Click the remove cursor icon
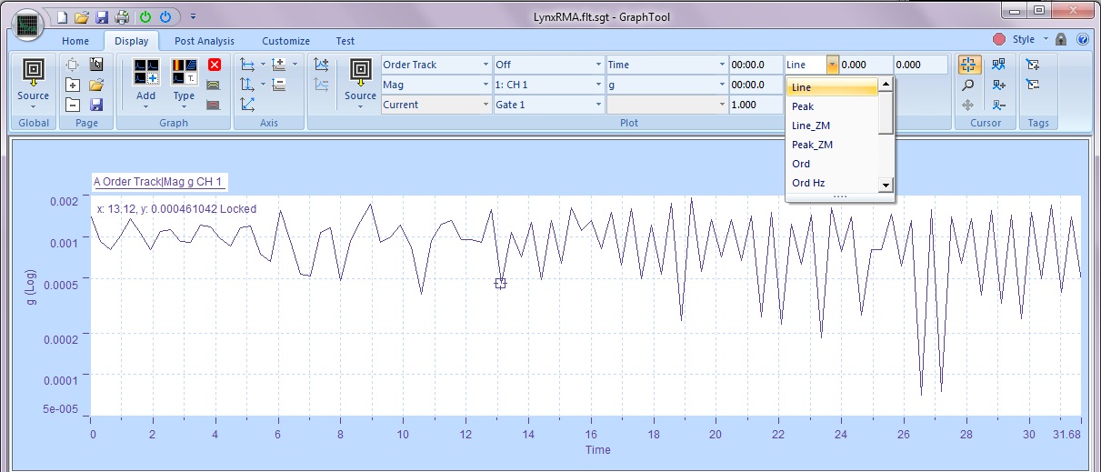The image size is (1101, 472). click(x=999, y=105)
